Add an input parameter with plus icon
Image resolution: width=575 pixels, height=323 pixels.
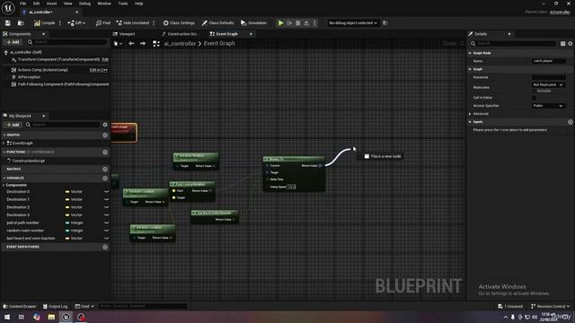pyautogui.click(x=571, y=122)
